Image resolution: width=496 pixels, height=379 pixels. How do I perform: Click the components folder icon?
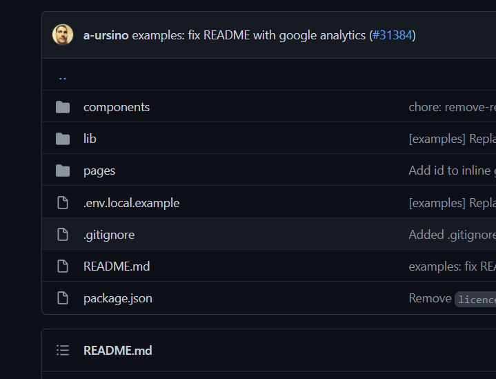click(63, 107)
